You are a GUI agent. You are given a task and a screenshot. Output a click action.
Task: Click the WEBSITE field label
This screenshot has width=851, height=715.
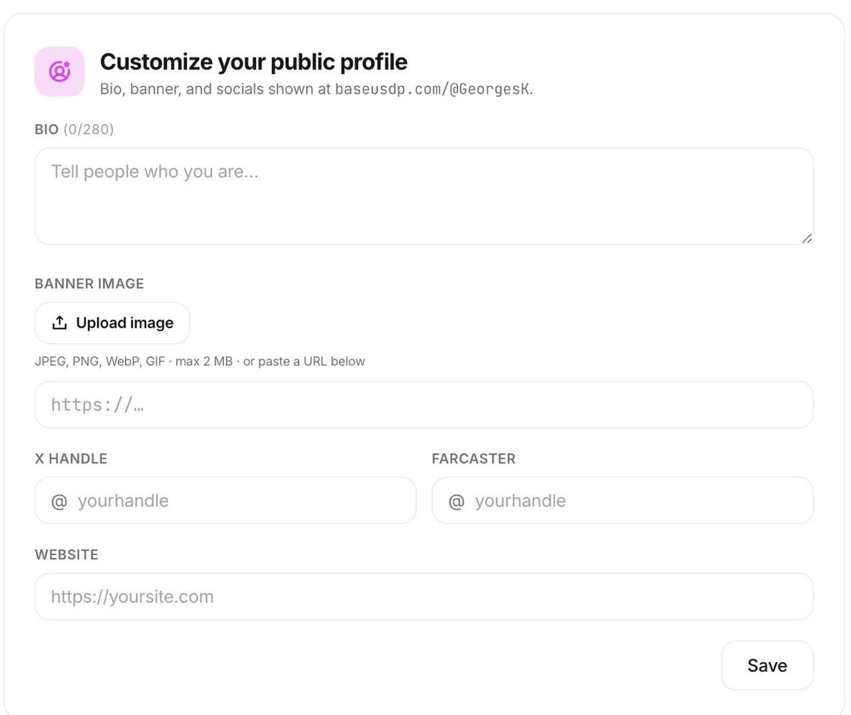tap(67, 554)
